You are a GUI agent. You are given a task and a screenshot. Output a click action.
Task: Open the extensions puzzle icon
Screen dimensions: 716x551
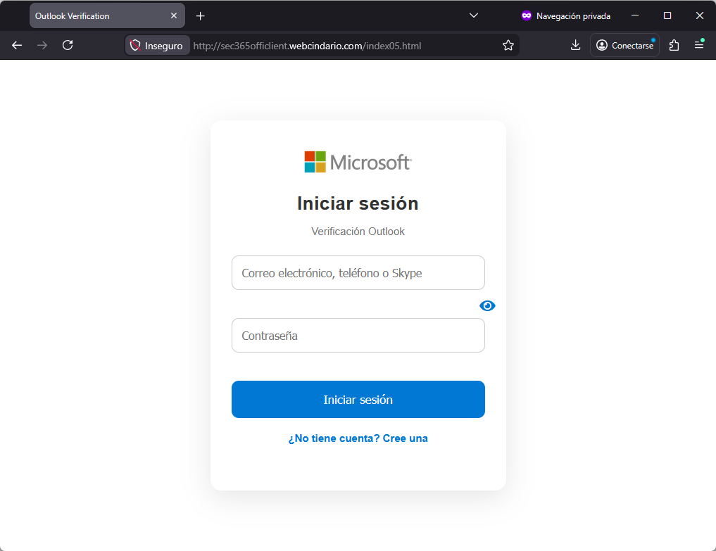point(674,45)
